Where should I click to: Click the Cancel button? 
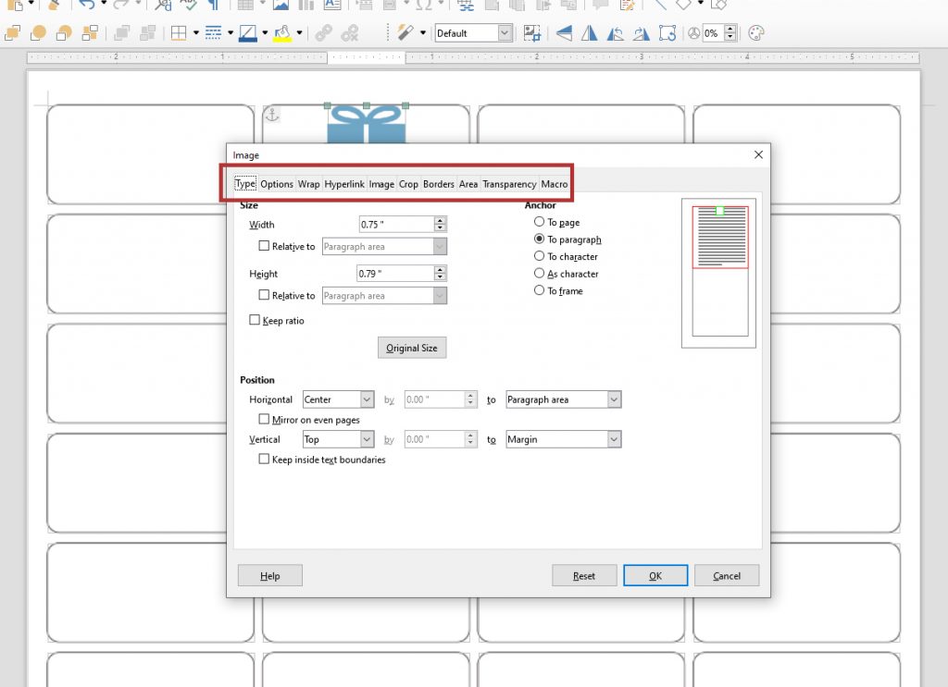727,576
